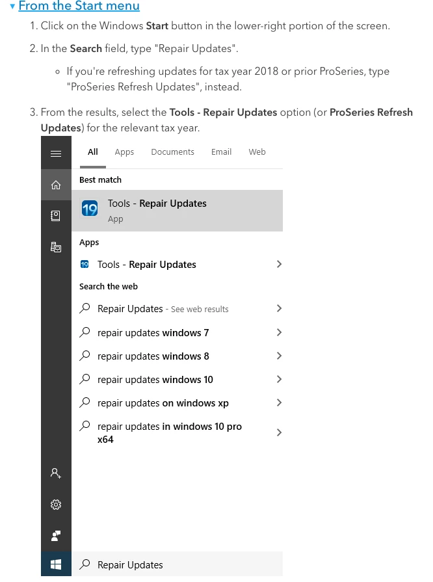433x582 pixels.
Task: Open the Email tab
Action: pyautogui.click(x=221, y=152)
